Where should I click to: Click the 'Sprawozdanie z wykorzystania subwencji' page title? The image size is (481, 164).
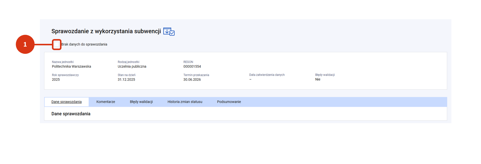[106, 31]
